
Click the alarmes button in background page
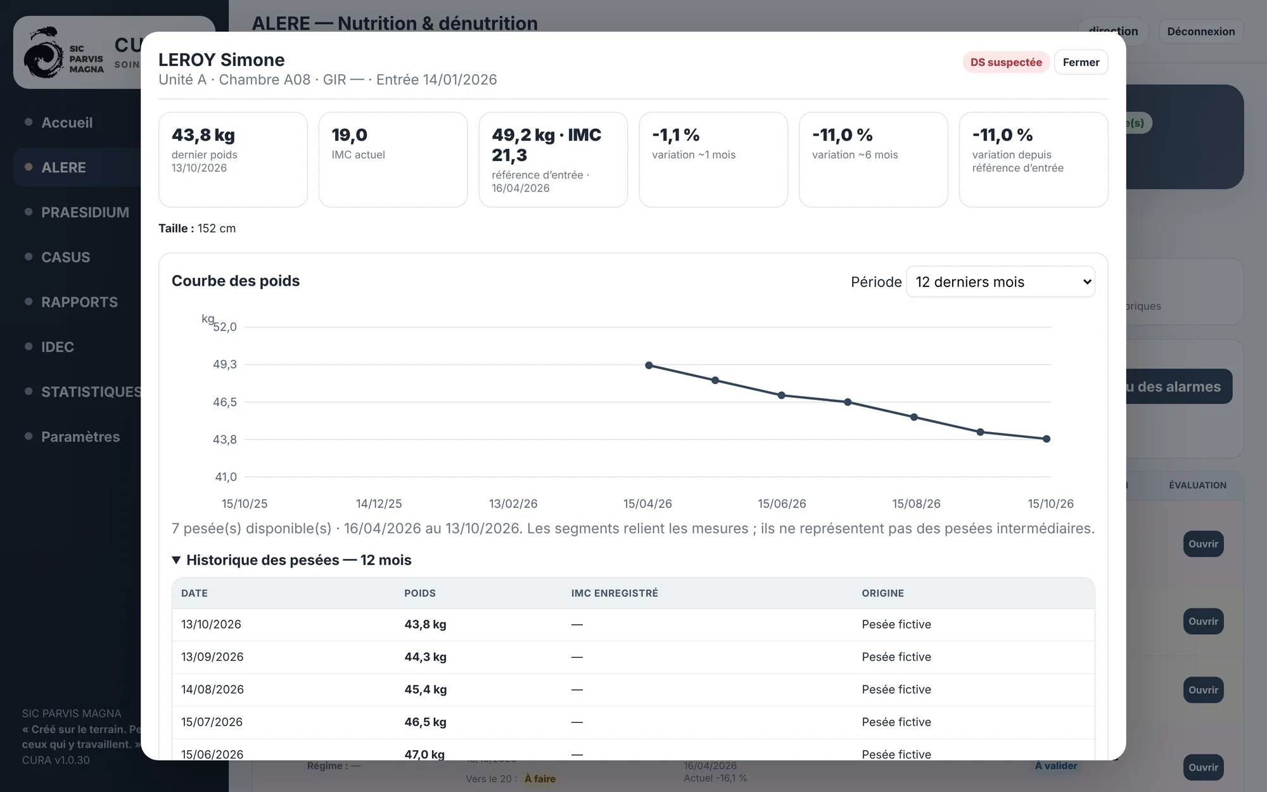pos(1179,386)
